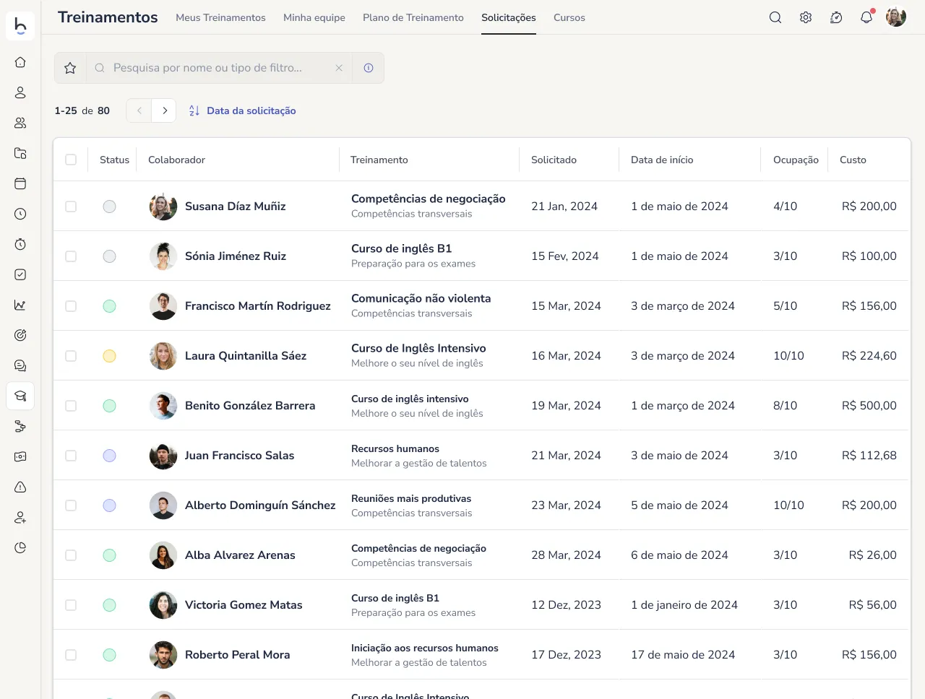This screenshot has width=925, height=699.
Task: Open the clock sidebar icon
Action: [20, 214]
